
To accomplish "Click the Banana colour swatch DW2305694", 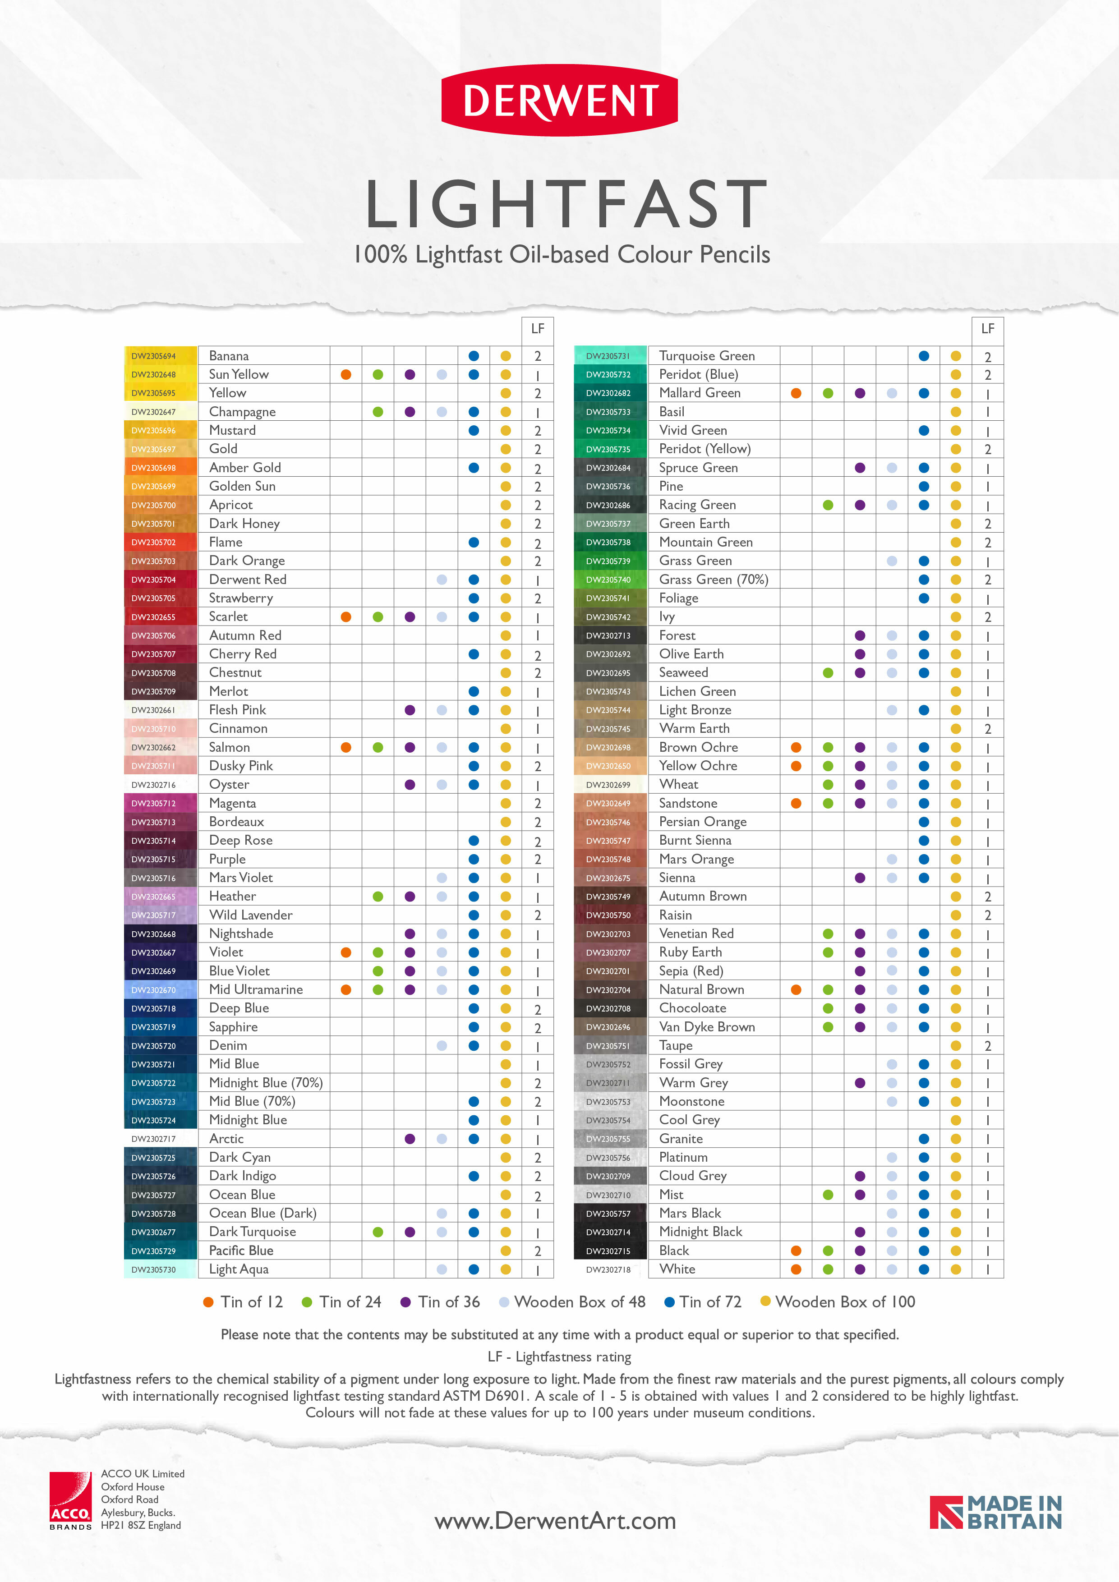I will (160, 355).
